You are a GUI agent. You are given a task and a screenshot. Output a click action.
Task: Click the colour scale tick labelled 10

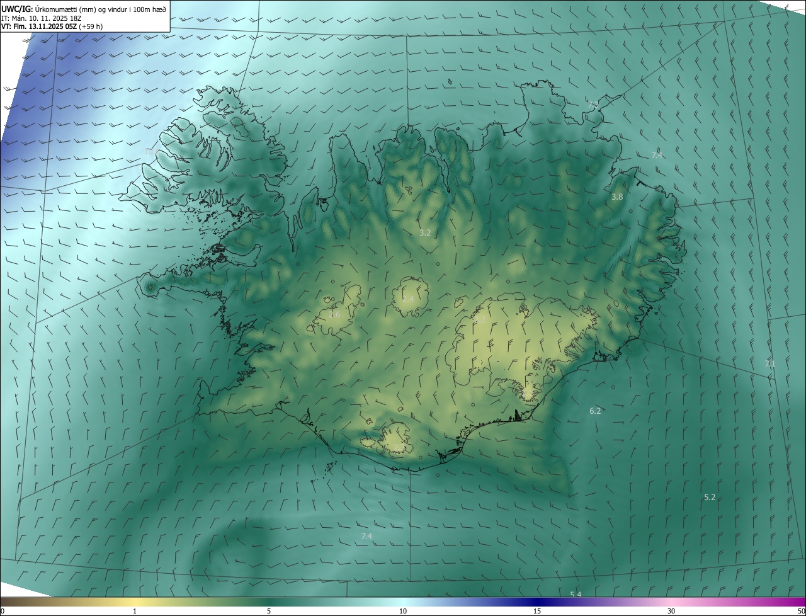403,611
